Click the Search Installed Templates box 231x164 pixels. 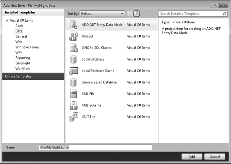(193, 14)
